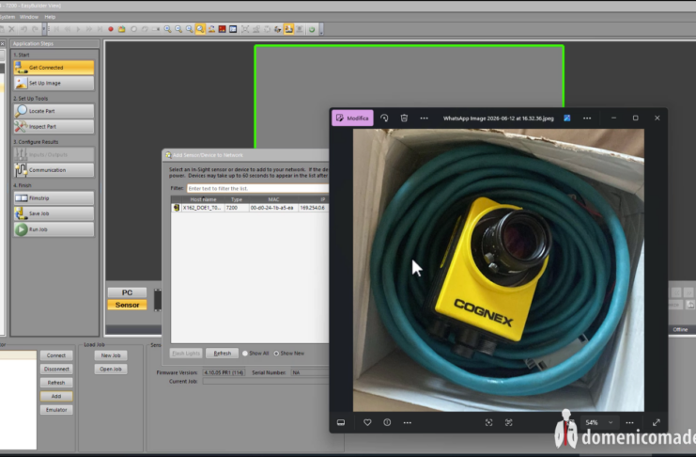Screen dimensions: 696x457
Task: Click the green online status toolbar icon
Action: click(312, 29)
